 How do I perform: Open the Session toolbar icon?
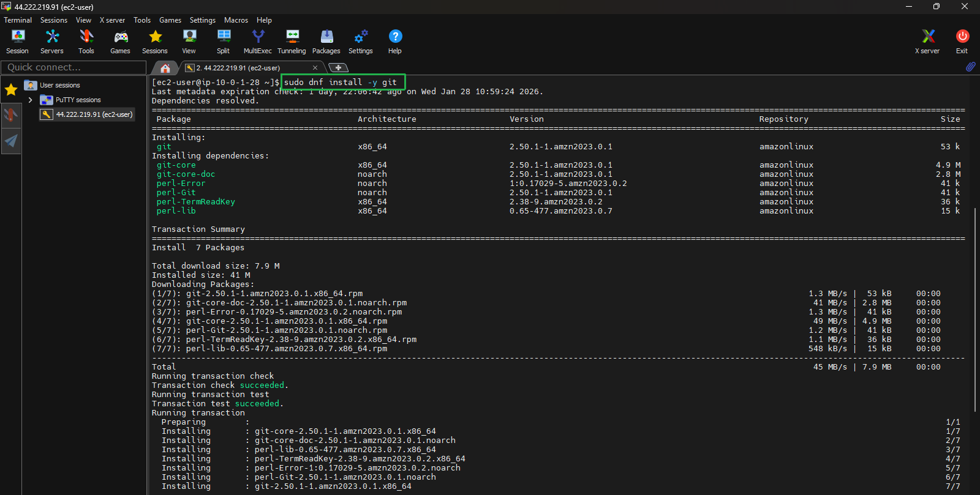[x=18, y=42]
